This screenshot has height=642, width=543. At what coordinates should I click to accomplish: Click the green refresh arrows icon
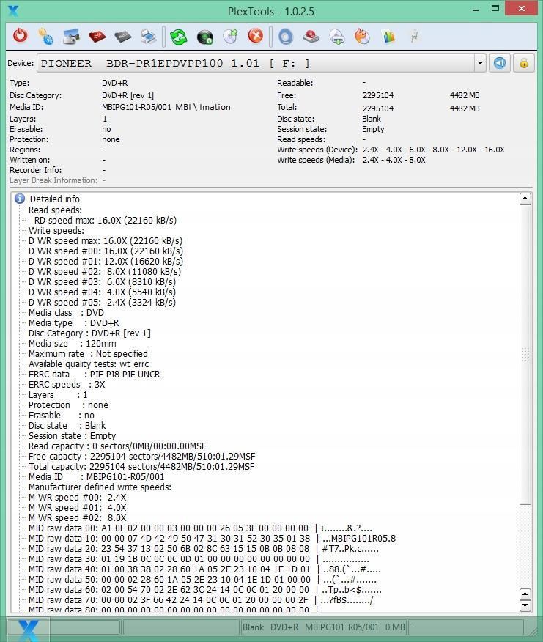point(179,37)
